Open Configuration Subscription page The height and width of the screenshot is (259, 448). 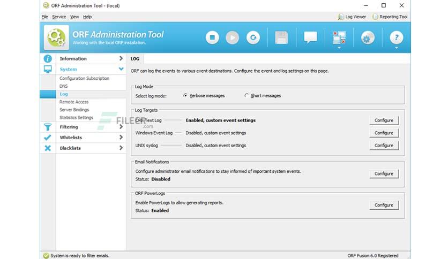[x=84, y=78]
